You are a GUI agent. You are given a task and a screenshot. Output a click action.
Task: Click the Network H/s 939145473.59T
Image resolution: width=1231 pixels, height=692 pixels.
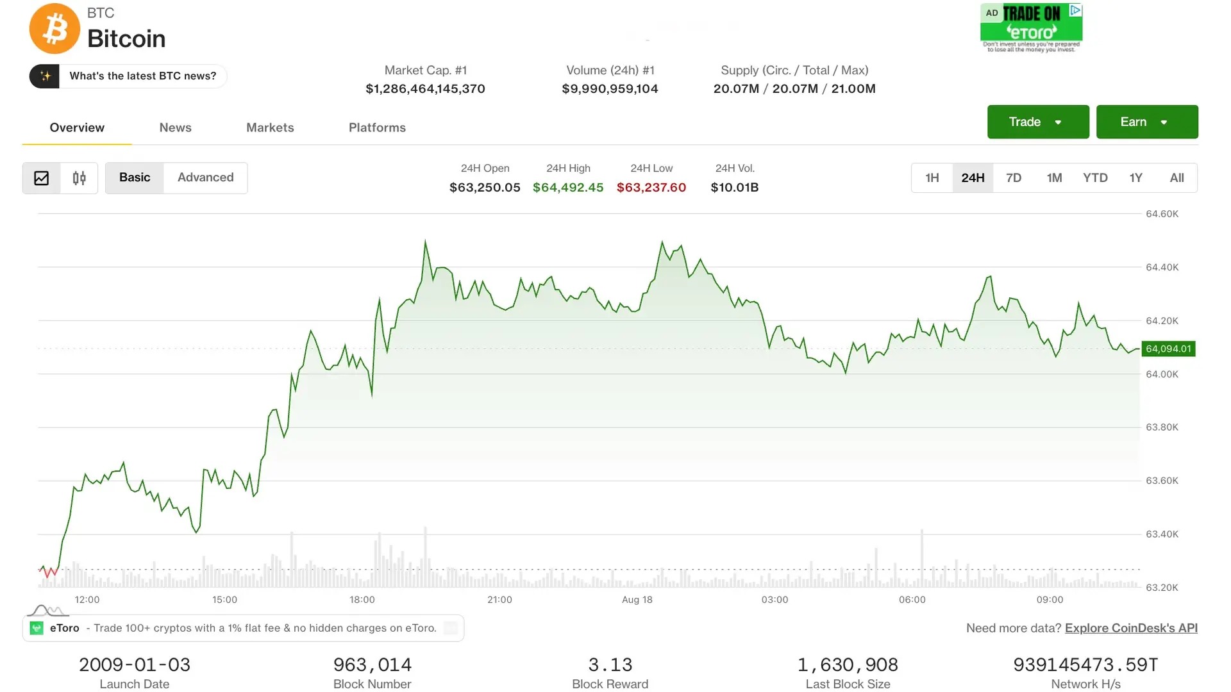pos(1085,664)
